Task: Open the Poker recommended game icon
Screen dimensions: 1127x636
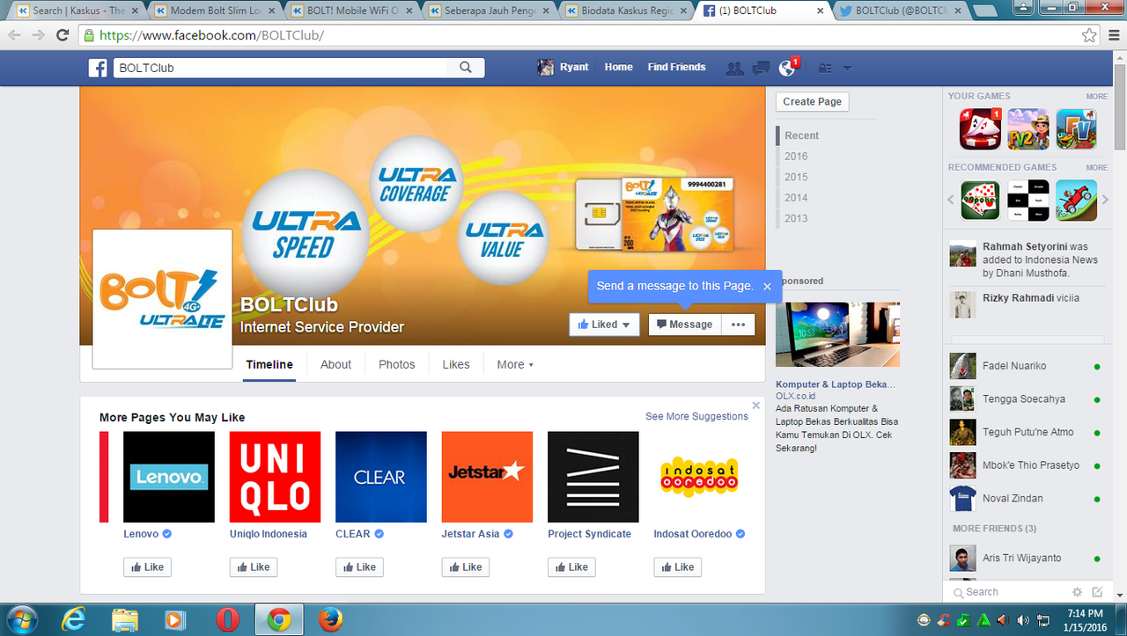Action: click(980, 201)
